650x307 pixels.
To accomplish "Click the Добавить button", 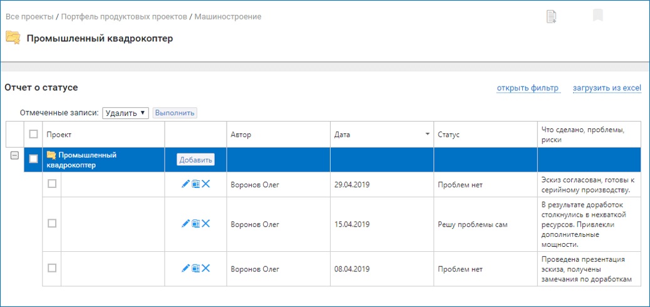I will (x=195, y=160).
